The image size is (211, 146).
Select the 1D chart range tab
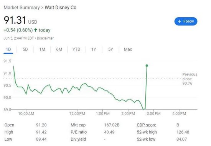click(8, 49)
